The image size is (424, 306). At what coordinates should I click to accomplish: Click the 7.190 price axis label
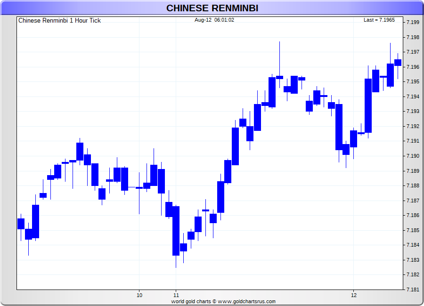tap(413, 156)
